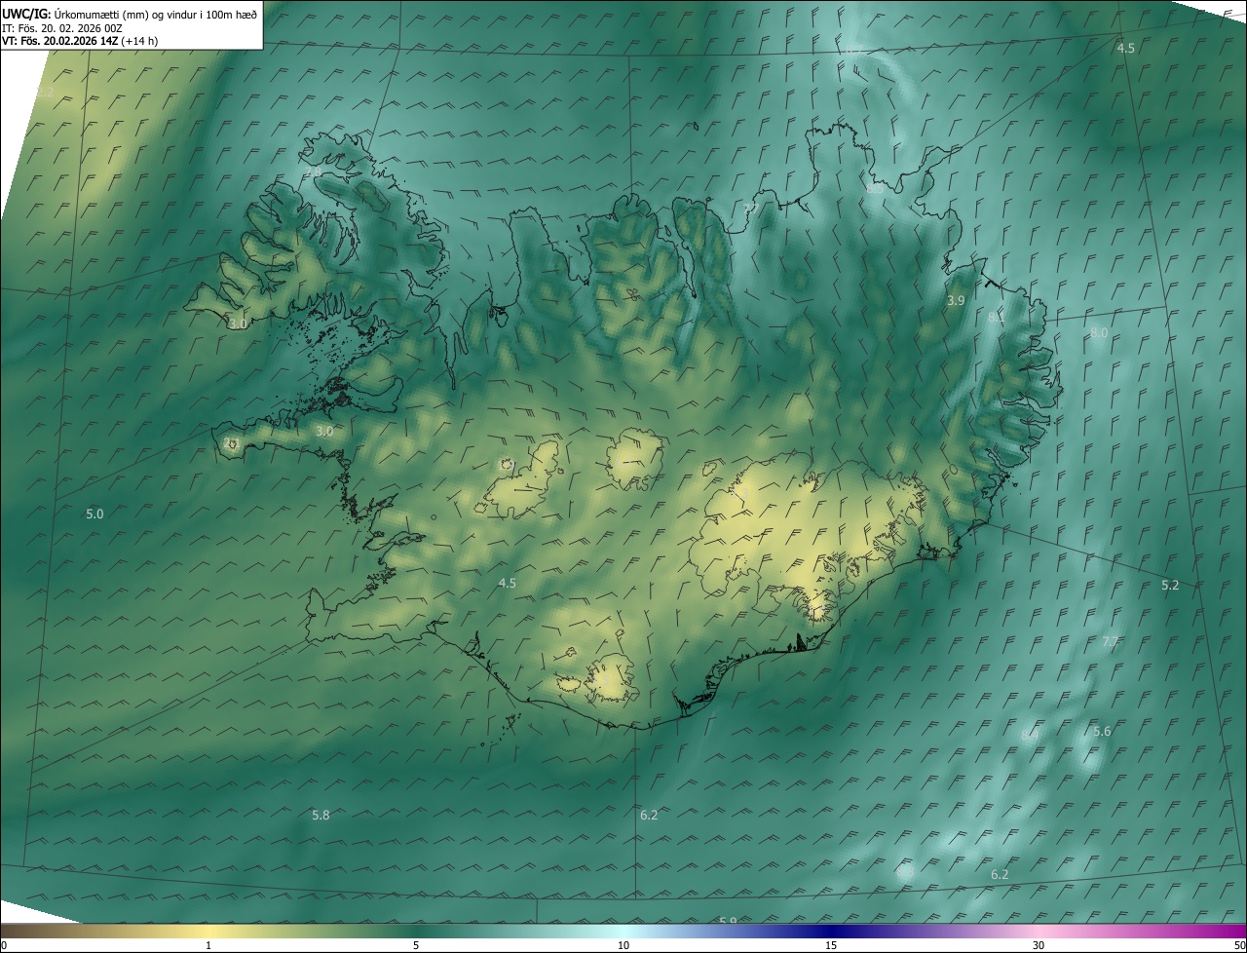Click the colorbar tick label 5

(x=416, y=945)
